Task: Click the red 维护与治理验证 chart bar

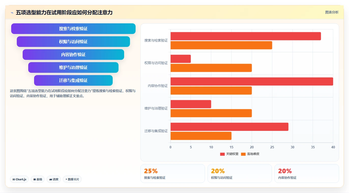Action: tap(191, 104)
